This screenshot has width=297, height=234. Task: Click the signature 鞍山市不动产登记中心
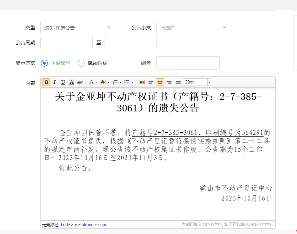236,188
